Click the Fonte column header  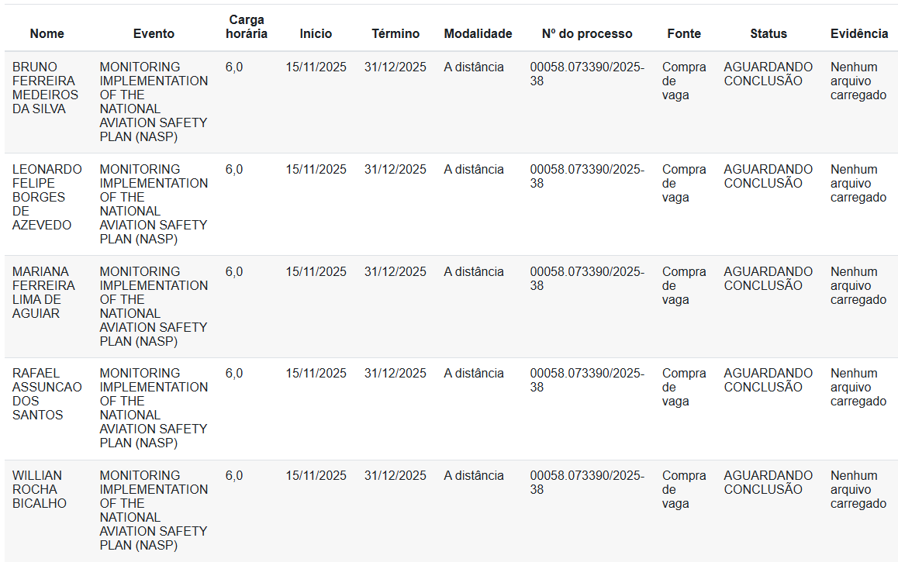click(684, 34)
